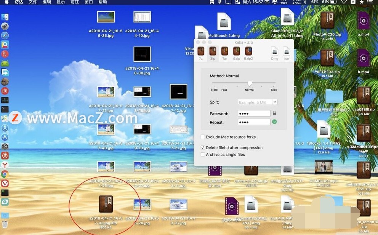Select the Dmg format in Keka

(275, 53)
